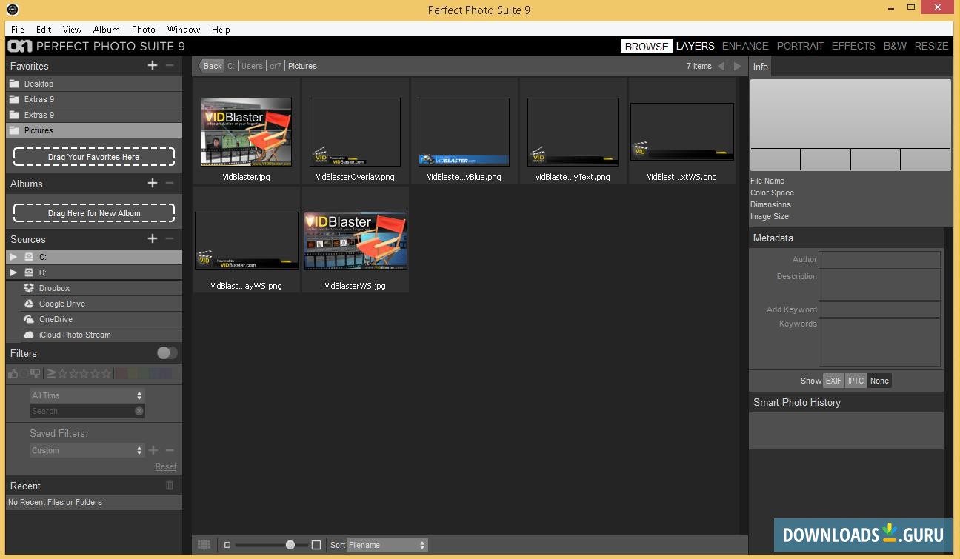
Task: Click the plus icon beside Favorites
Action: coord(153,65)
